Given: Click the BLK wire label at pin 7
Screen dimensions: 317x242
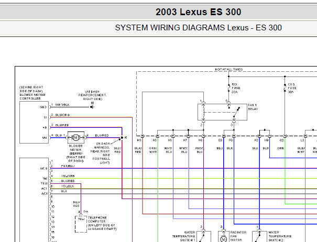Looking at the screenshot, I should click(64, 191).
